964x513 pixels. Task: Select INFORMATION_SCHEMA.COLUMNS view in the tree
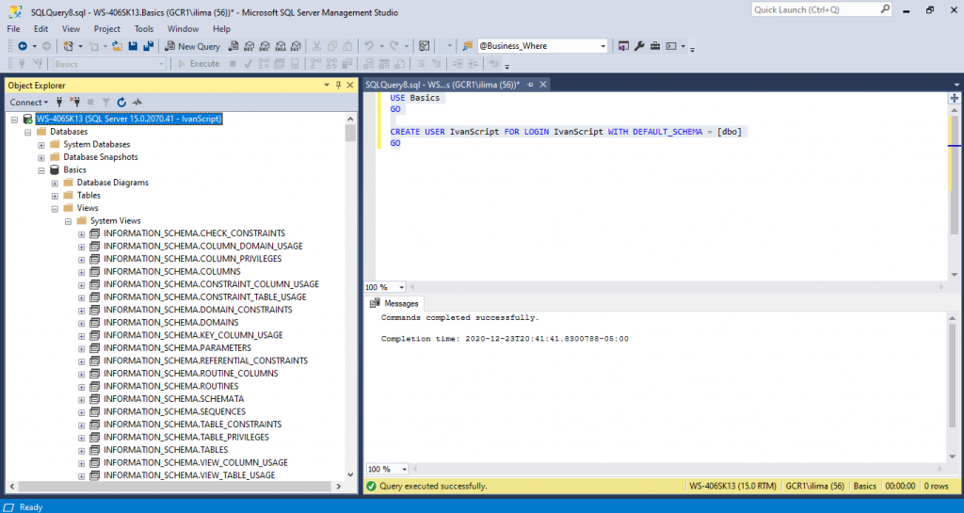[x=172, y=271]
